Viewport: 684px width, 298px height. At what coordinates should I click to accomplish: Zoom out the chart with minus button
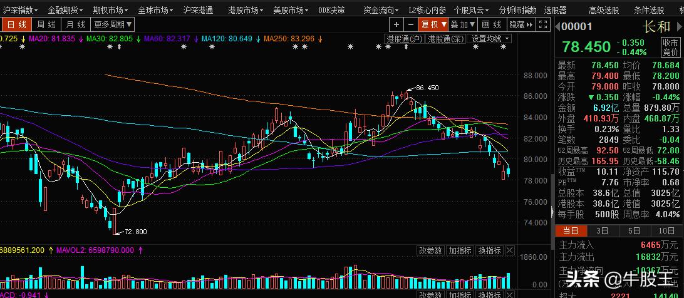(x=410, y=24)
